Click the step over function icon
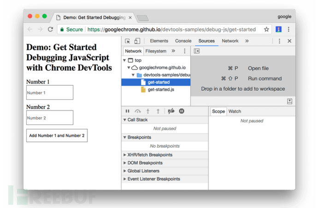Image resolution: width=318 pixels, height=208 pixels. (138, 111)
